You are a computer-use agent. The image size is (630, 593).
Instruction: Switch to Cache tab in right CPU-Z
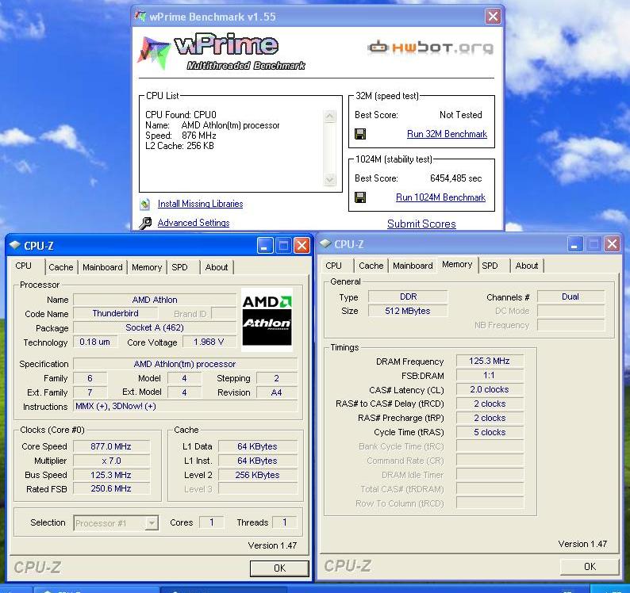[x=371, y=266]
